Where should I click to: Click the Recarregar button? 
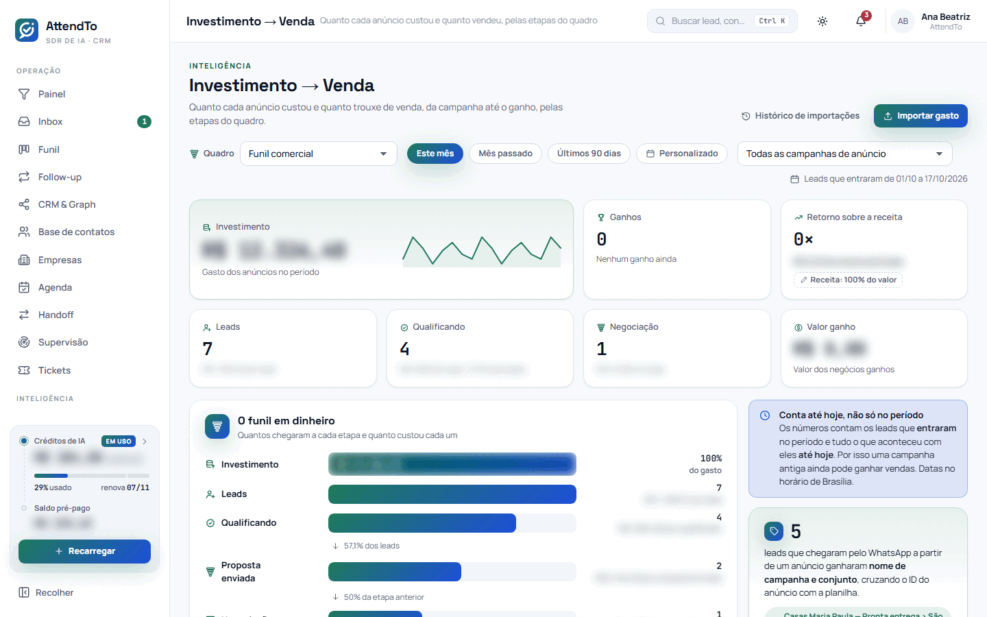click(84, 551)
